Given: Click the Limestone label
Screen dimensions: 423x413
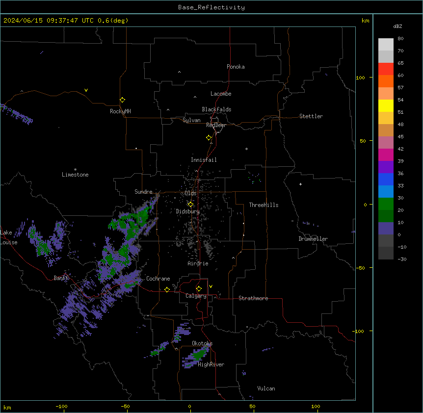Looking at the screenshot, I should 75,175.
